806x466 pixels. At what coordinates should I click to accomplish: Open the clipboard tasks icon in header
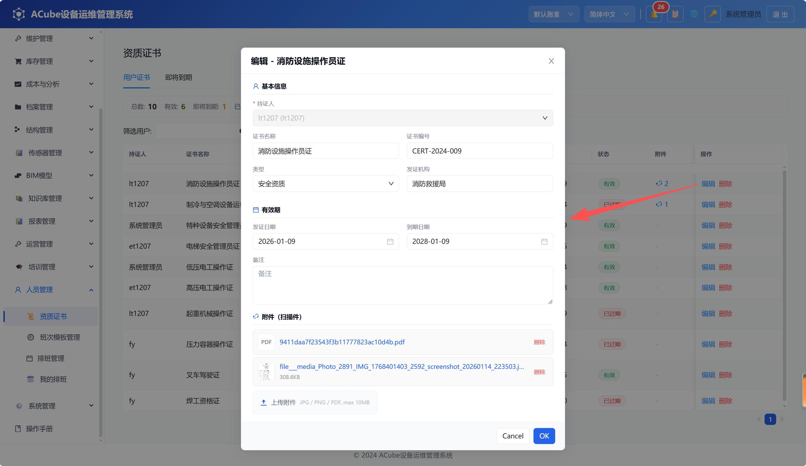675,14
